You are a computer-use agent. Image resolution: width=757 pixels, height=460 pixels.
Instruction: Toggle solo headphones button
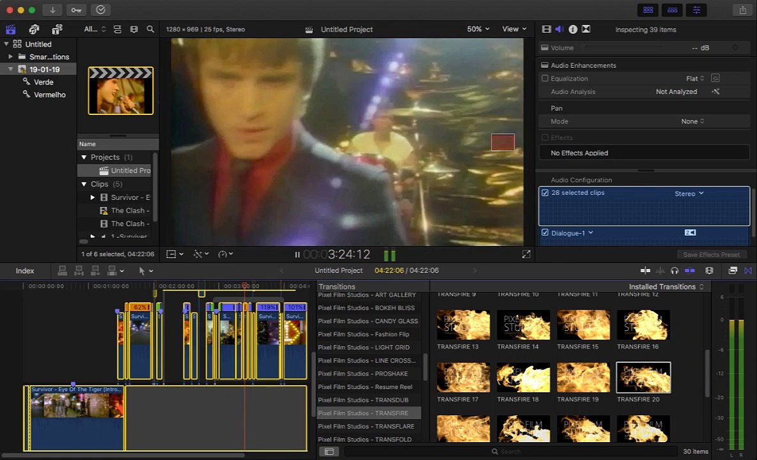click(x=675, y=270)
